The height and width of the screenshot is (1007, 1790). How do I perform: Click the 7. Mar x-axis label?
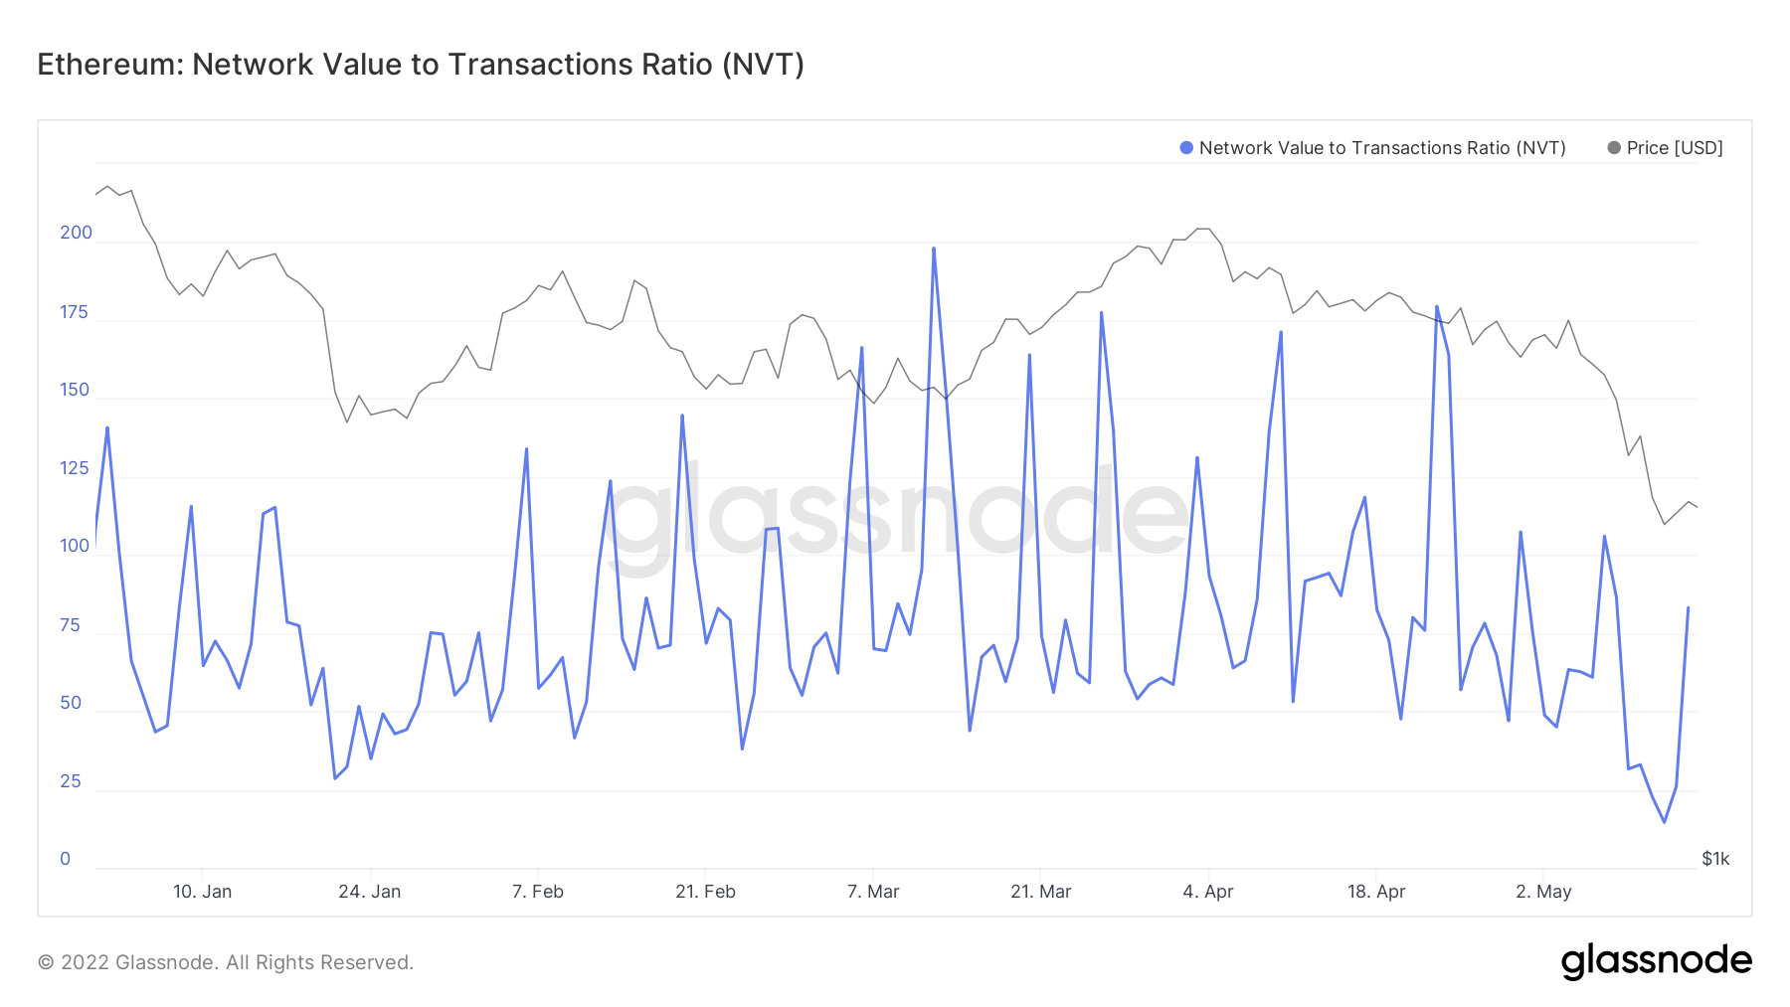click(x=873, y=892)
